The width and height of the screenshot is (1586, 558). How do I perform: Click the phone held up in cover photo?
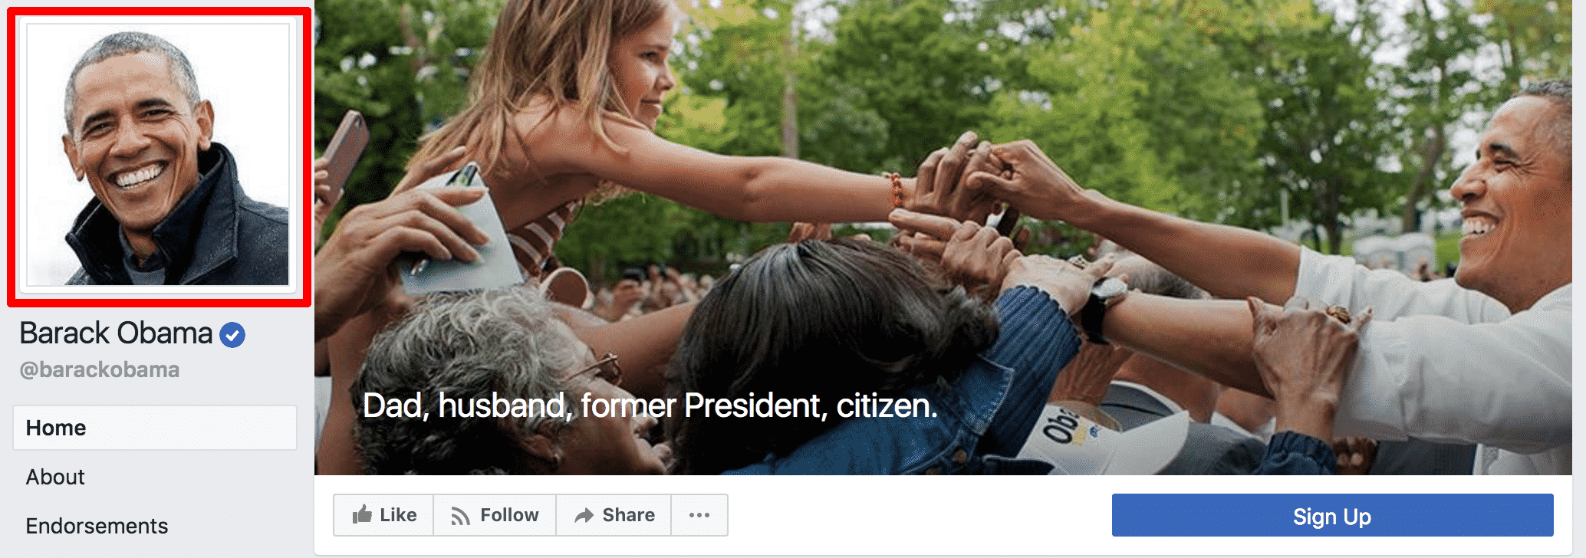pyautogui.click(x=344, y=153)
